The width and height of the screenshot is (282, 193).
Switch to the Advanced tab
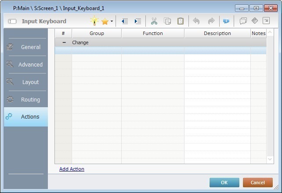click(x=26, y=65)
